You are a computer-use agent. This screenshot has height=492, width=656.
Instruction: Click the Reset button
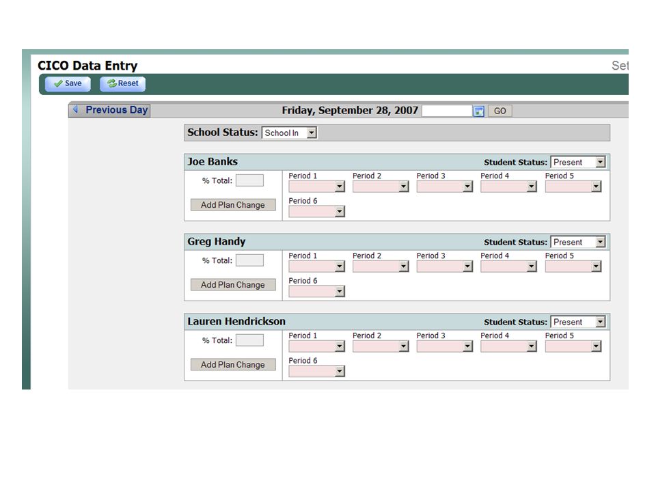[122, 83]
